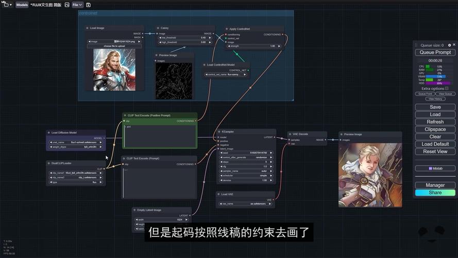Collapse the Load Diffusion Model node dot

point(49,133)
